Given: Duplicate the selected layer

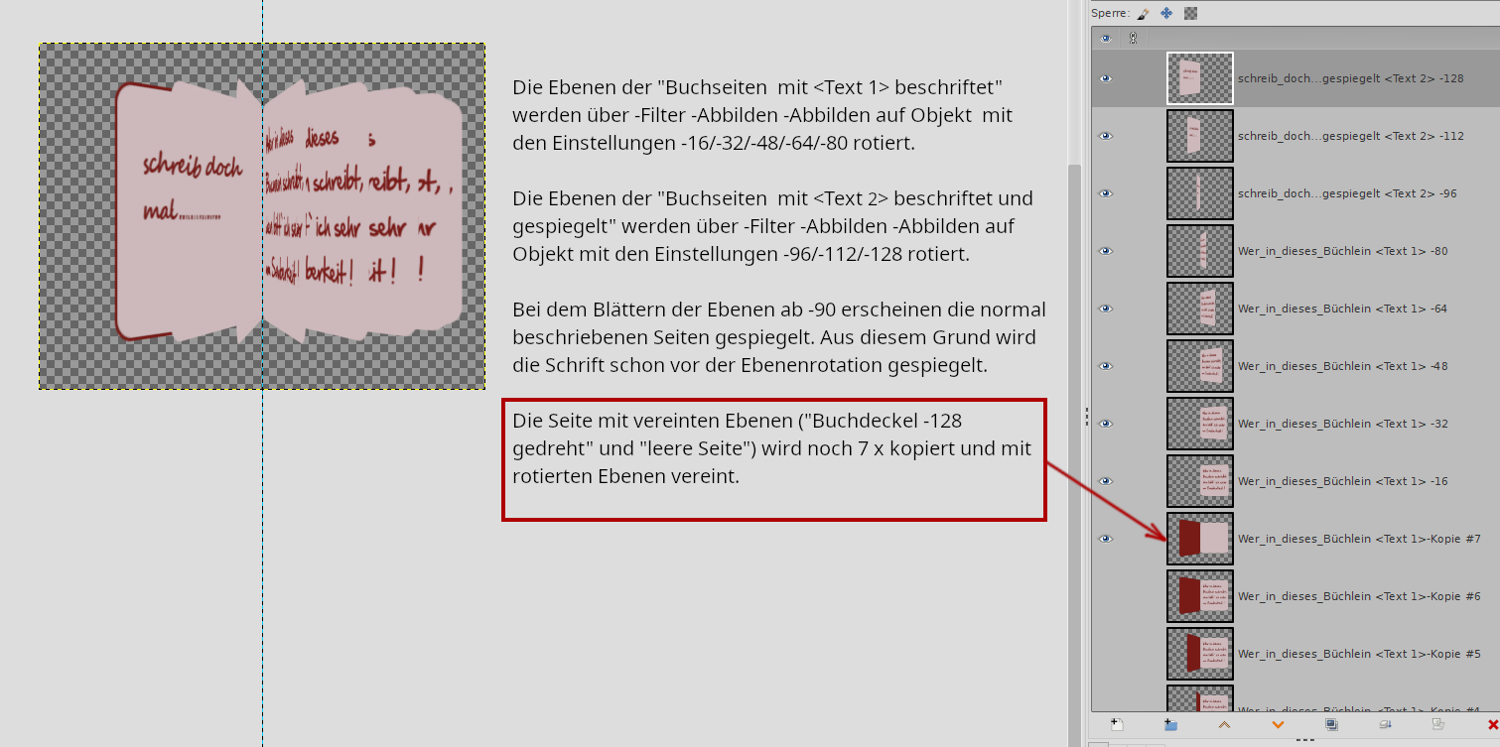Looking at the screenshot, I should click(x=1331, y=725).
